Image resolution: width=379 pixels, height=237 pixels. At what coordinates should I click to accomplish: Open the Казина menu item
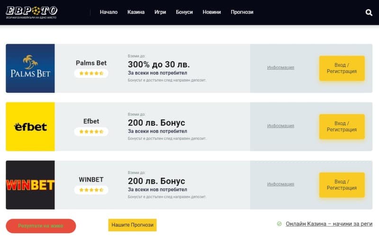pyautogui.click(x=136, y=12)
